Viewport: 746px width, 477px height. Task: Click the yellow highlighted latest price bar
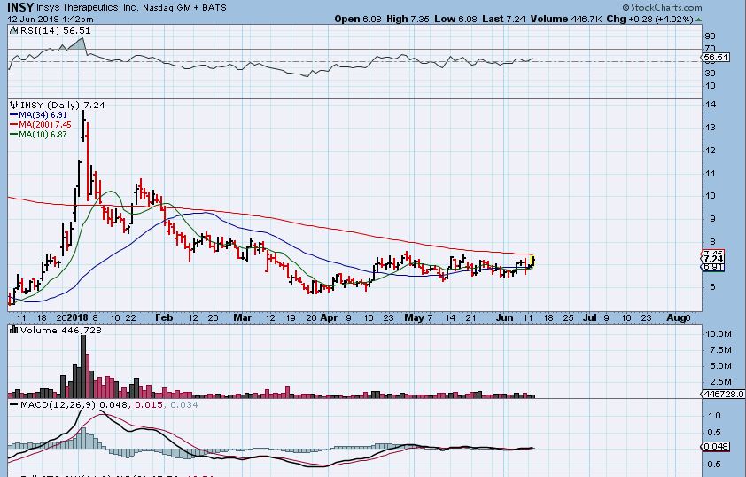pyautogui.click(x=532, y=262)
